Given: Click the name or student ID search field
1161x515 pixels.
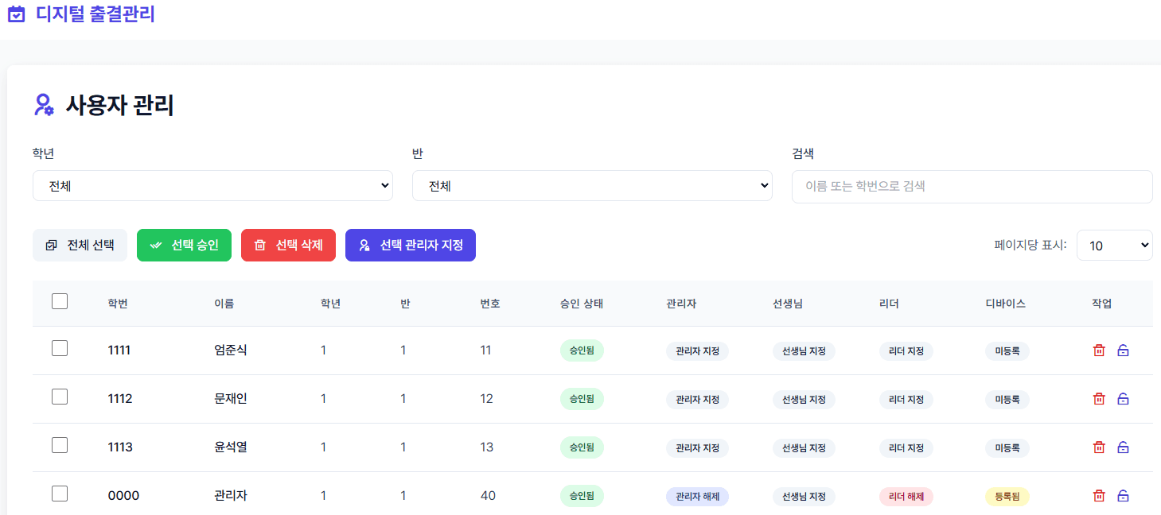Looking at the screenshot, I should [x=972, y=187].
